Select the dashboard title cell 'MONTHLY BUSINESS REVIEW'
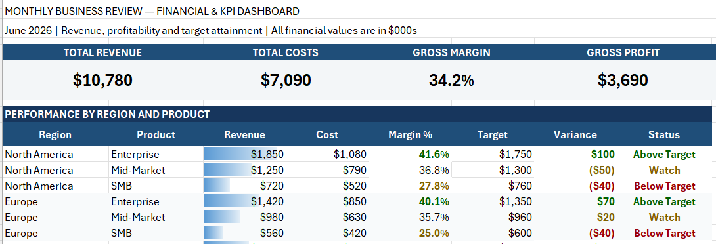This screenshot has width=716, height=244. click(x=152, y=11)
